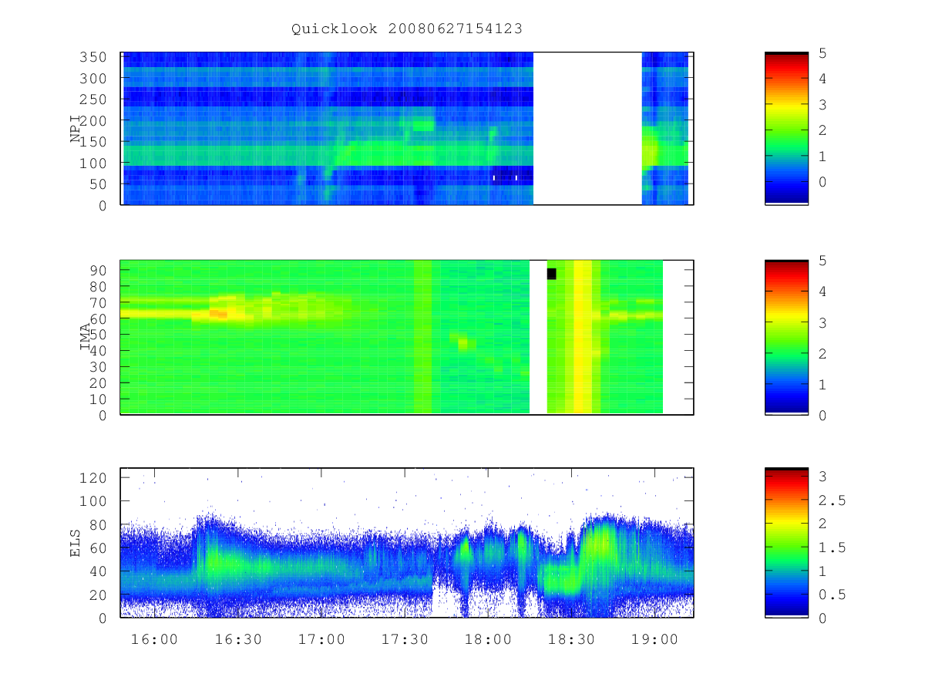Click the ELS panel color scale bar
The image size is (925, 694).
click(x=786, y=543)
